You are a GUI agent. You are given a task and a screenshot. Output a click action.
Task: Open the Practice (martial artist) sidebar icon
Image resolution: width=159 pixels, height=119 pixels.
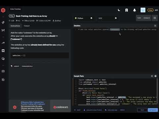pyautogui.click(x=3, y=22)
